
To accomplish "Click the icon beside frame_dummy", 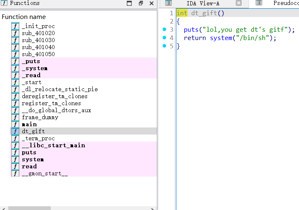I will (x=15, y=118).
